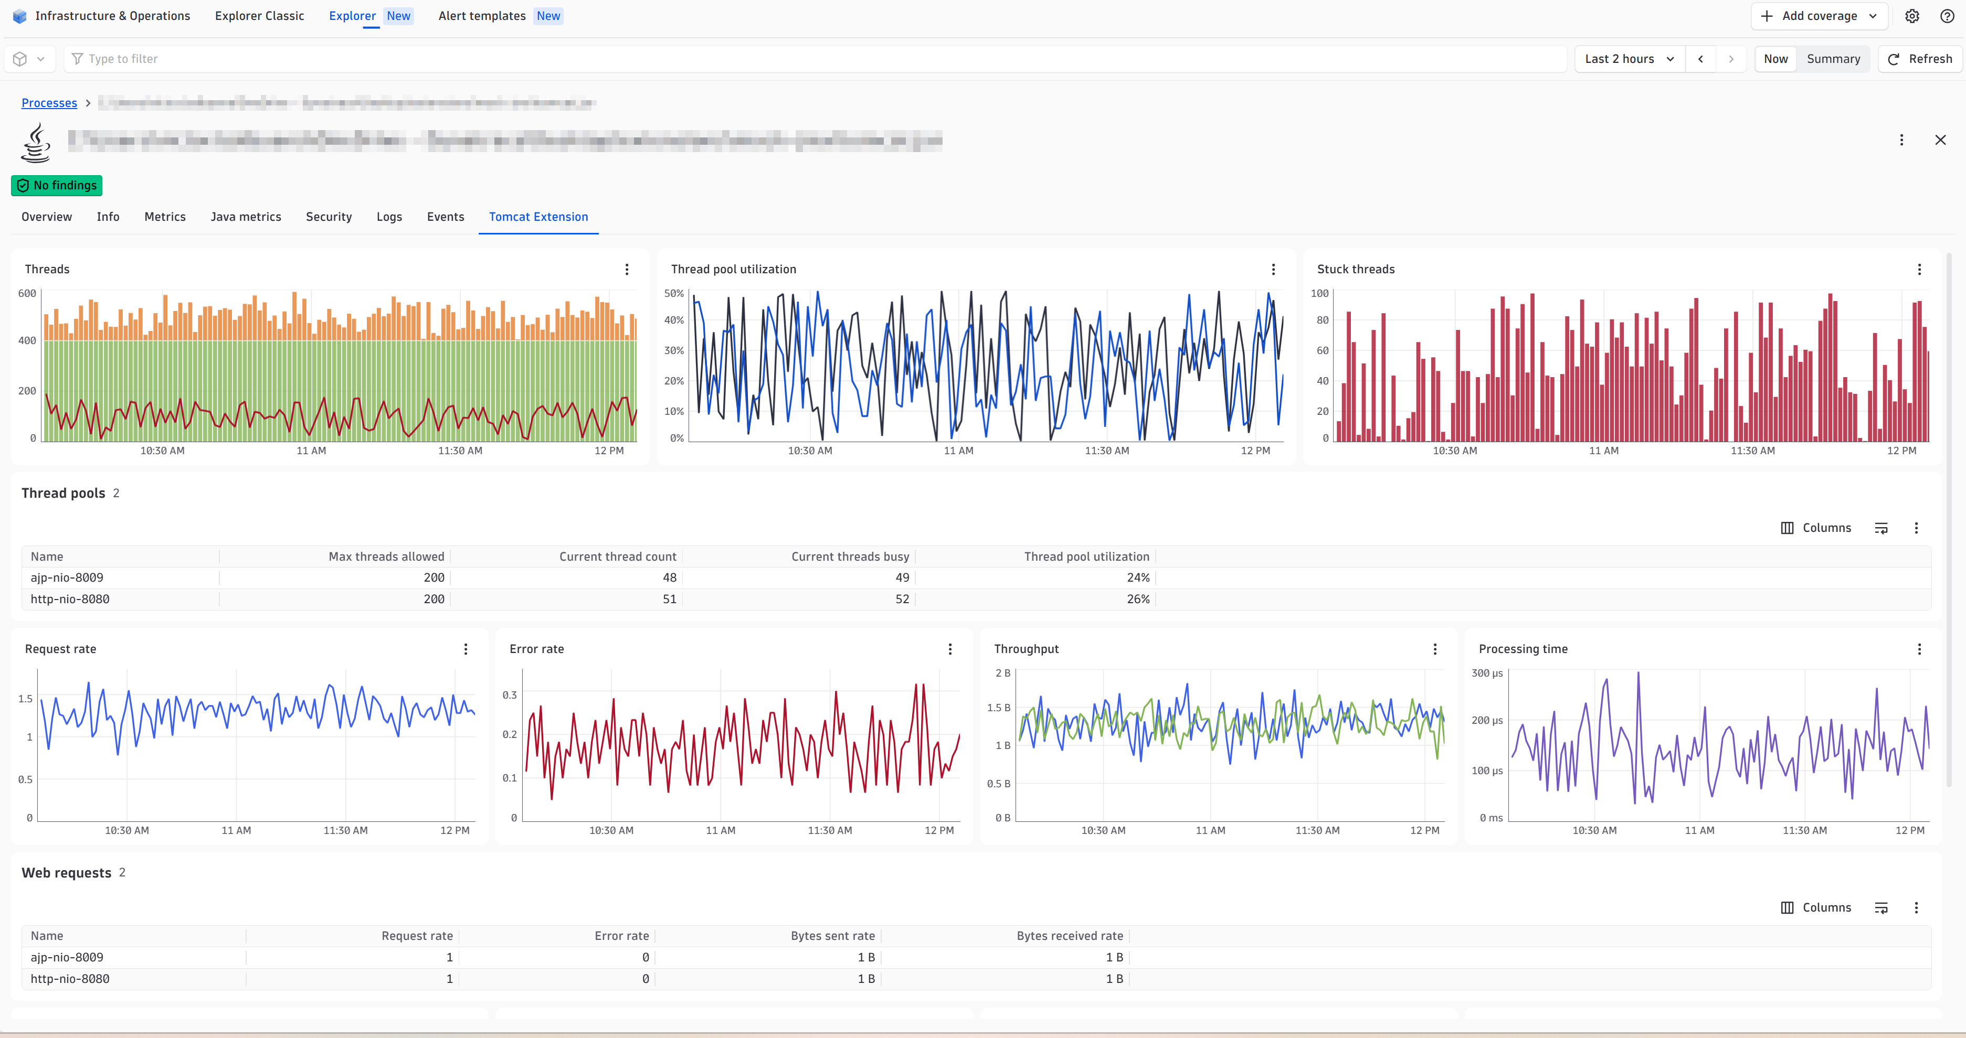This screenshot has height=1038, width=1966.
Task: Switch to the Overview tab
Action: pos(47,217)
